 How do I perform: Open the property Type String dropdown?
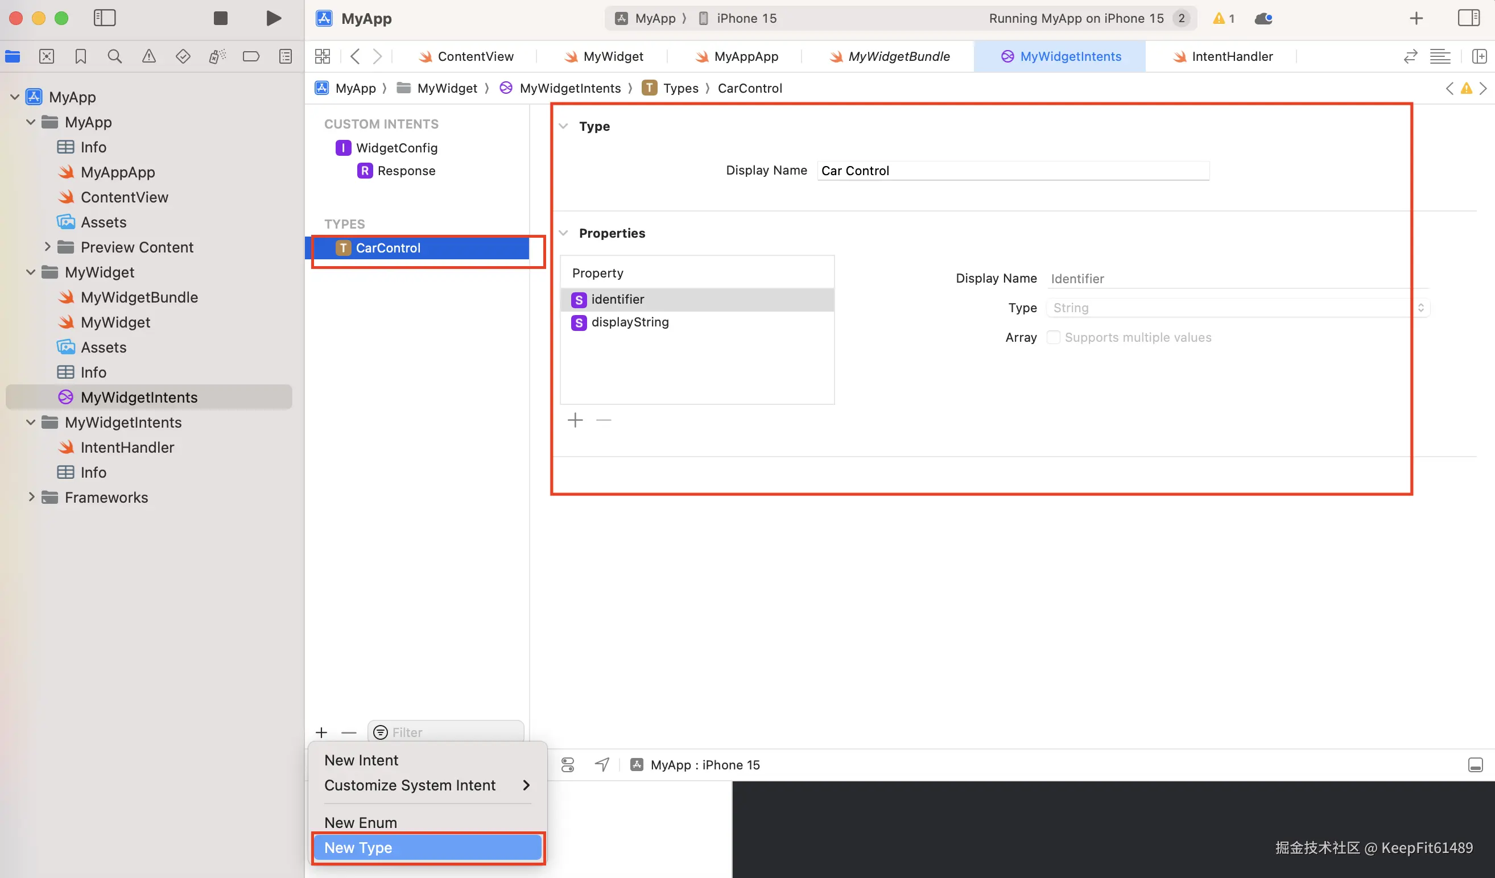(1238, 308)
